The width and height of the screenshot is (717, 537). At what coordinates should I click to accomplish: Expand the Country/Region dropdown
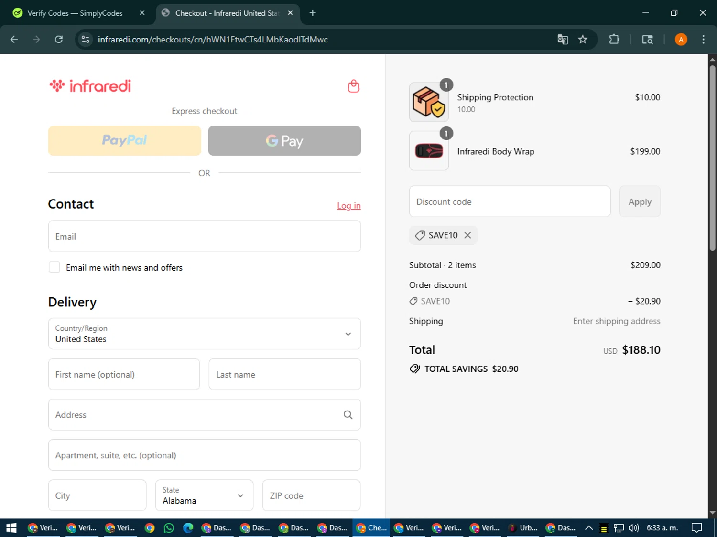(x=205, y=334)
